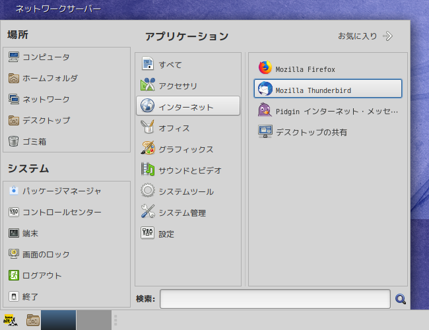Select the グラフィックス palette icon

[148, 148]
